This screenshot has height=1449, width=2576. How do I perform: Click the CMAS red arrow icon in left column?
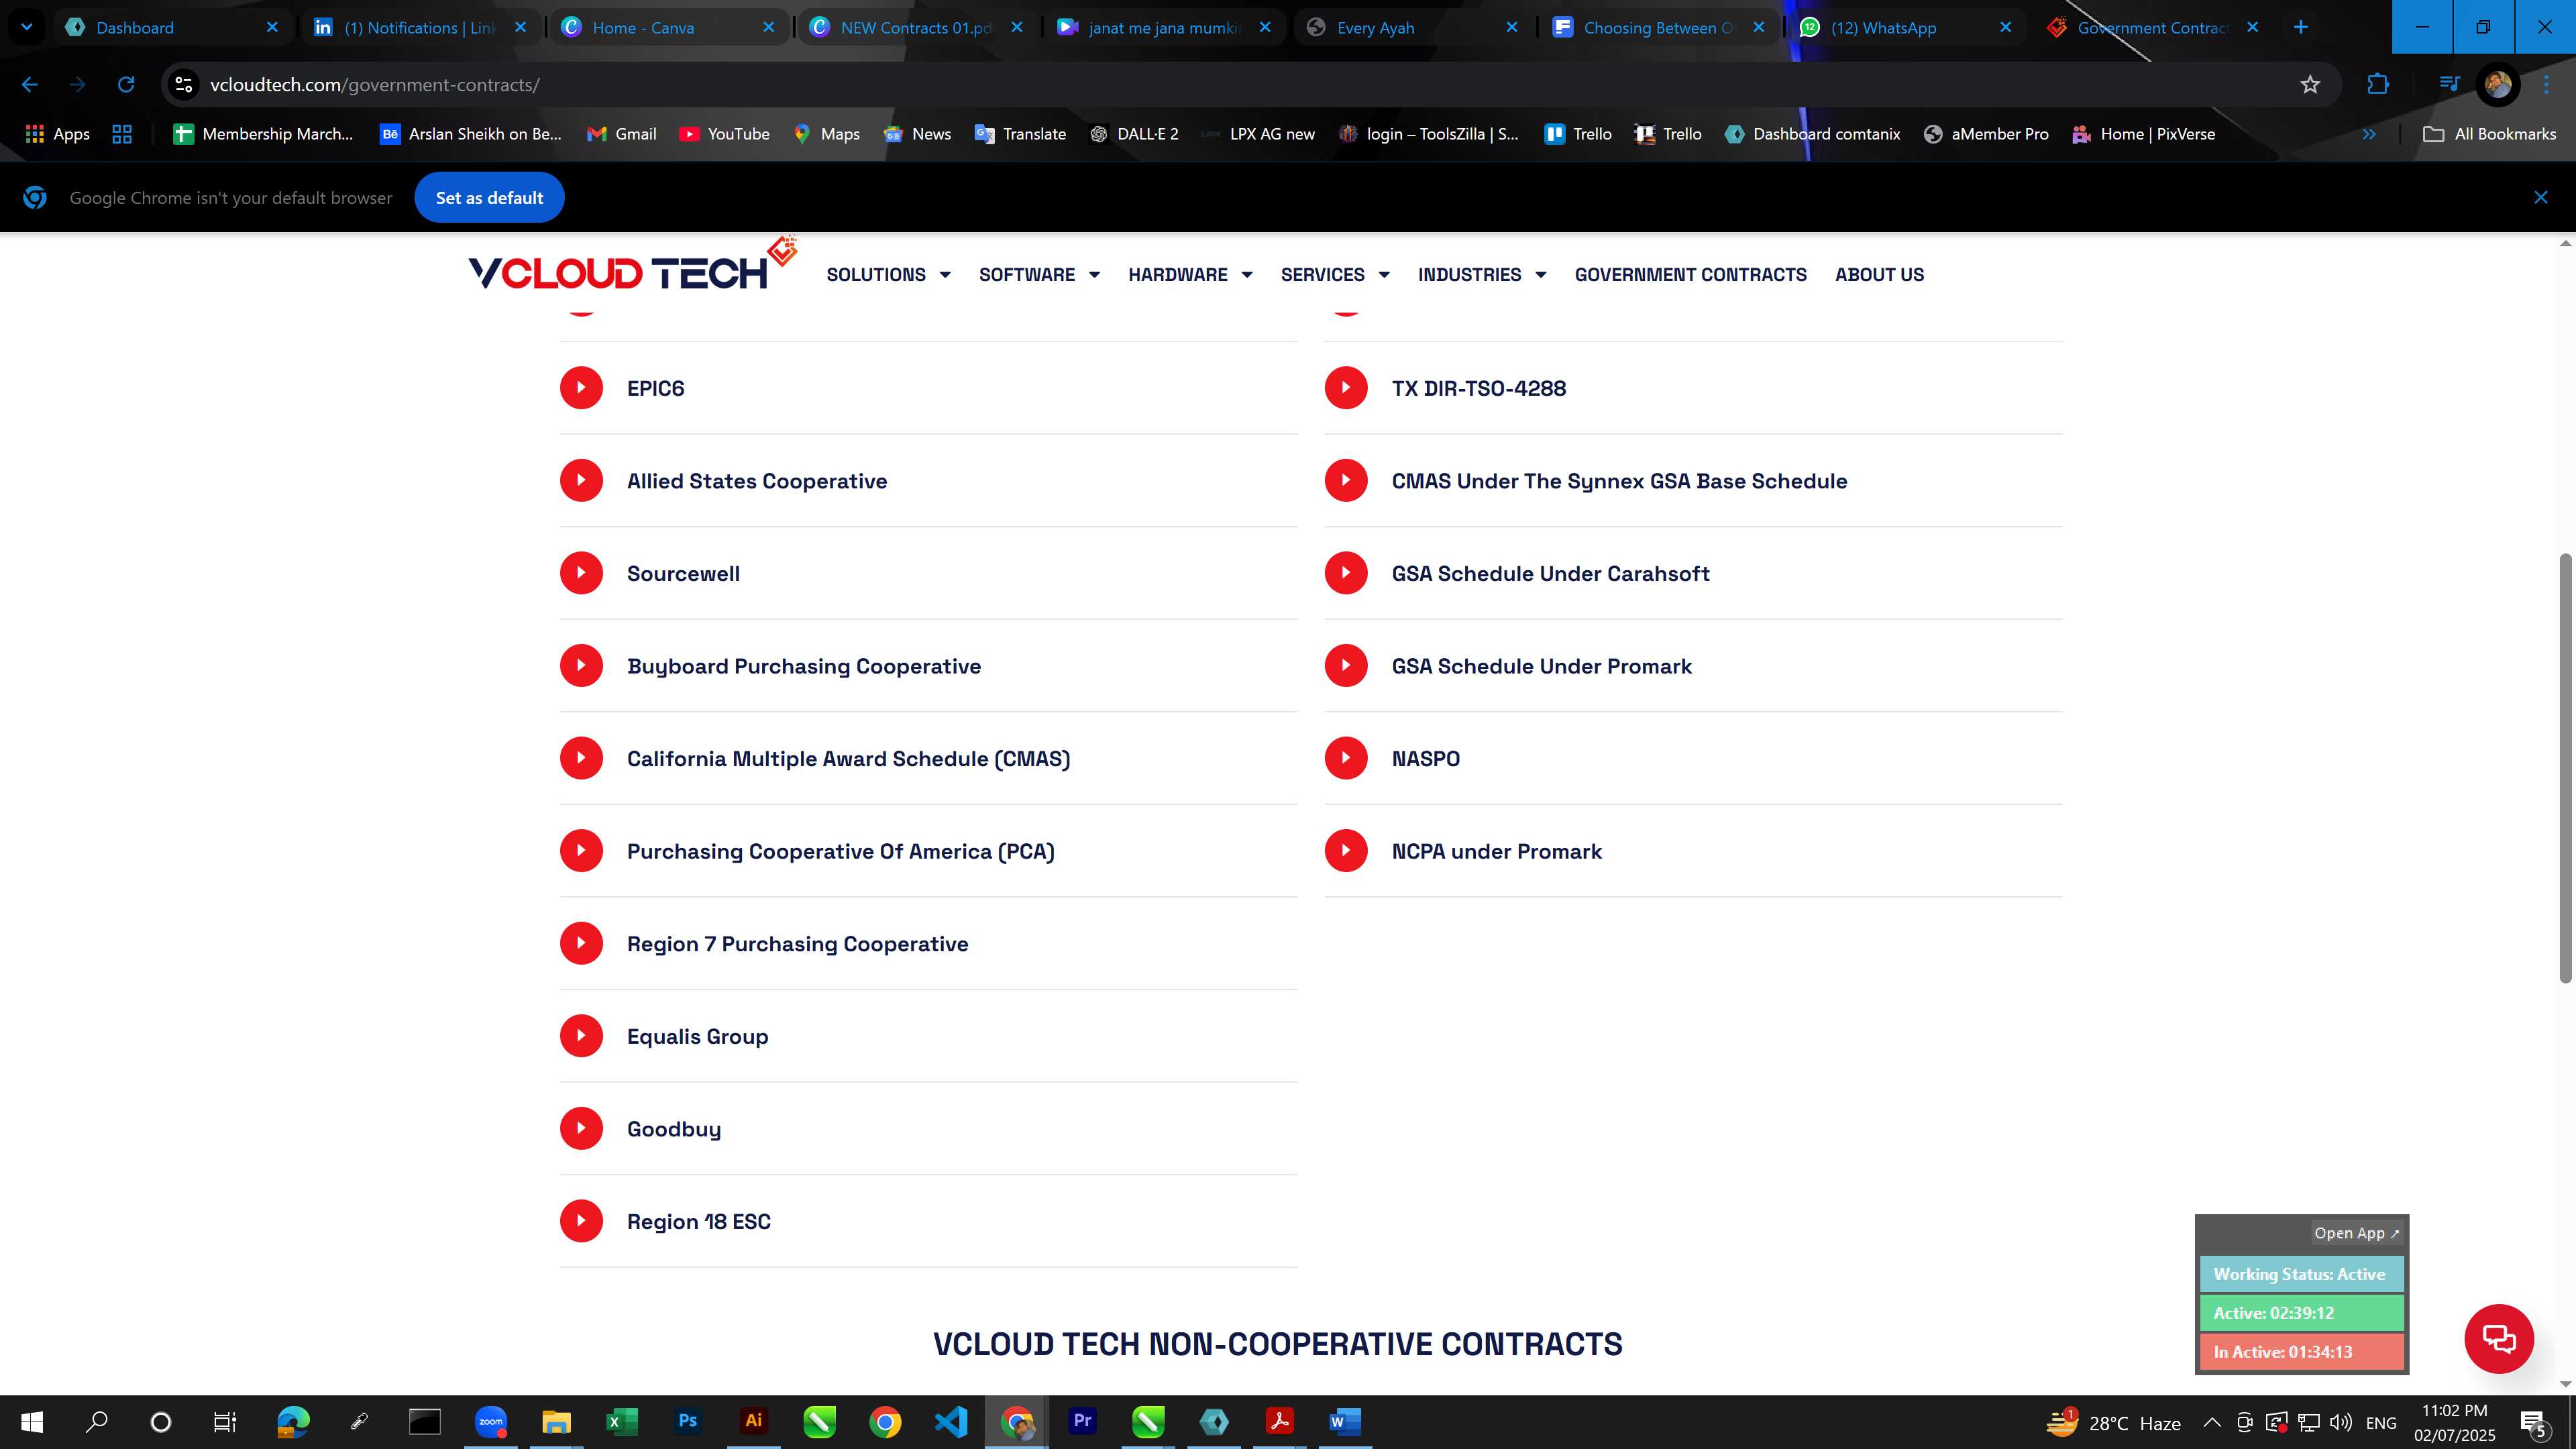tap(581, 758)
